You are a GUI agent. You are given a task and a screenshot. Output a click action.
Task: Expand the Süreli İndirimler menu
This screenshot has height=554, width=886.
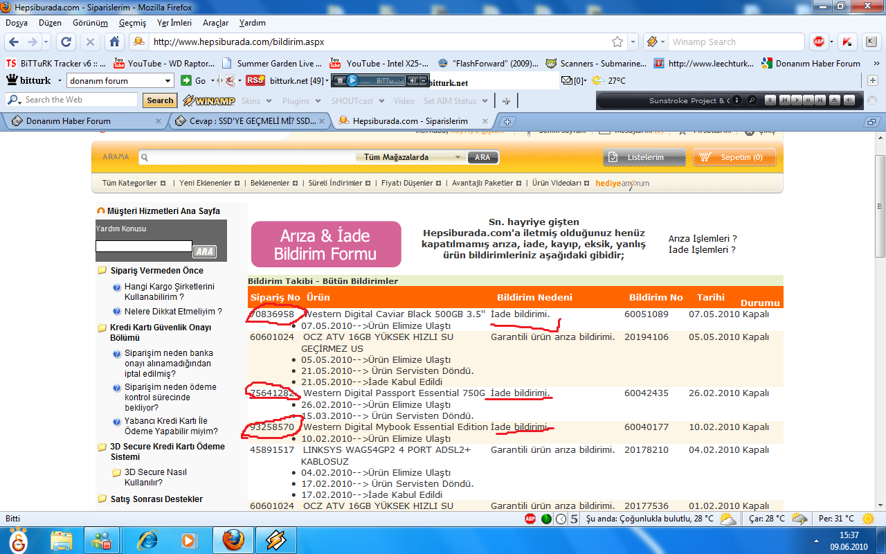pos(338,184)
